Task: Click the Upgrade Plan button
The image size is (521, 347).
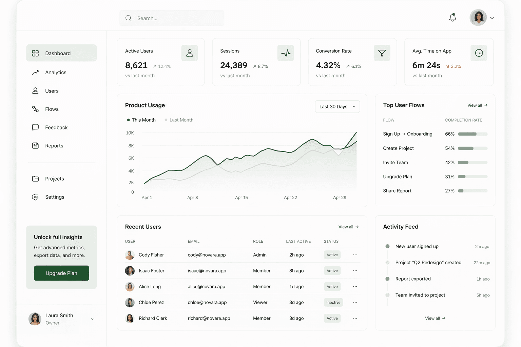Action: coord(61,273)
